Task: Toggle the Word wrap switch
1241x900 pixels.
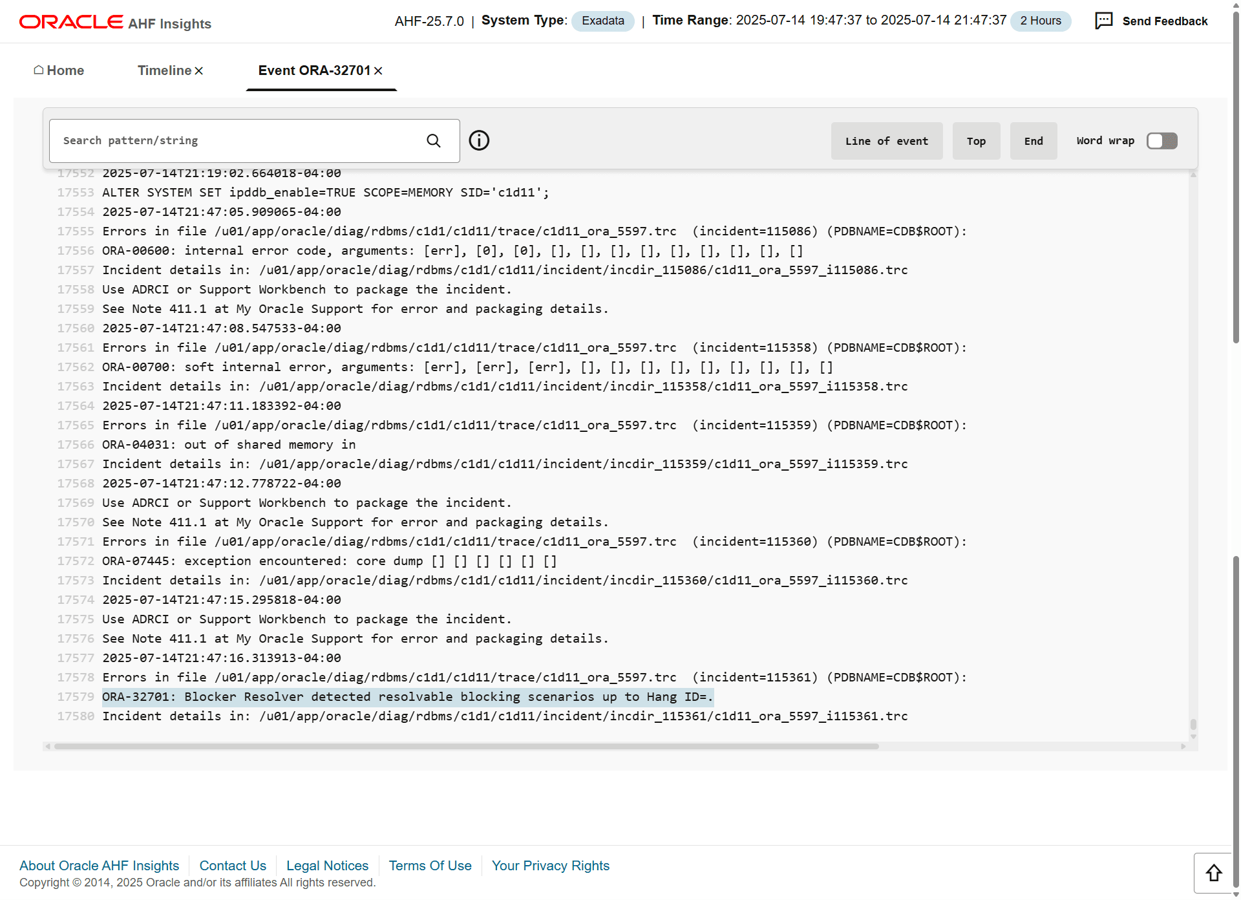Action: click(x=1162, y=141)
